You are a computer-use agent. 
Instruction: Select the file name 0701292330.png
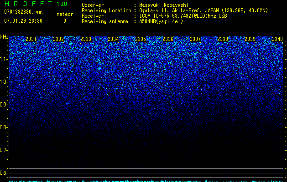tap(23, 12)
